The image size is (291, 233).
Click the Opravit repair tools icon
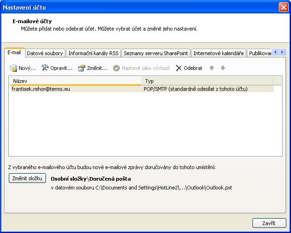45,68
